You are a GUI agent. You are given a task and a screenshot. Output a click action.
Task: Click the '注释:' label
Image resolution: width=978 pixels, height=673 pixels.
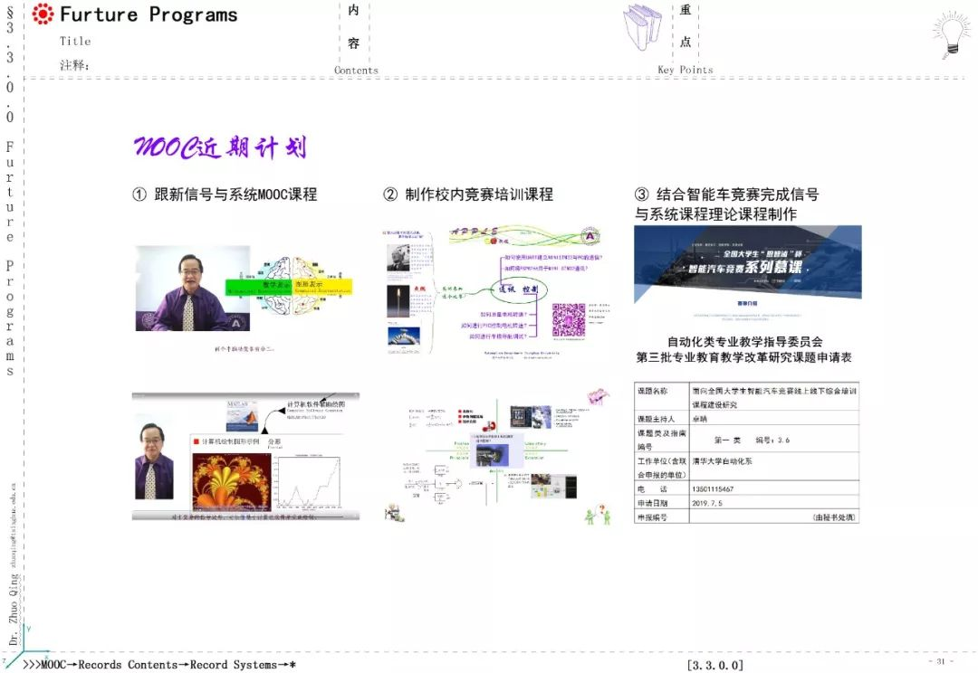(x=75, y=65)
